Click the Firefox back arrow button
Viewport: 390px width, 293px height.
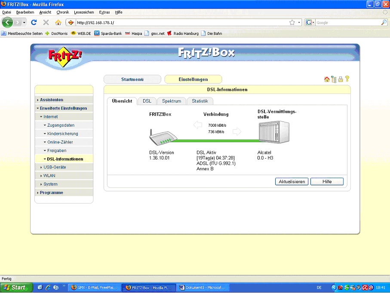click(8, 22)
